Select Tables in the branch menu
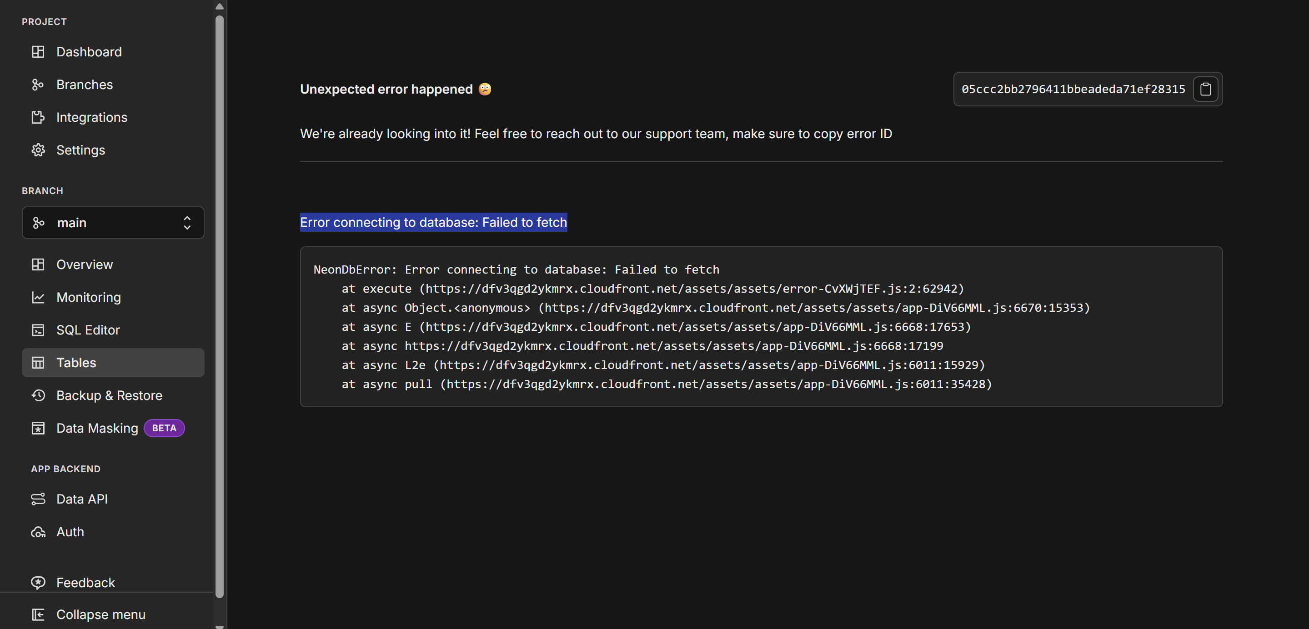Image resolution: width=1309 pixels, height=629 pixels. (76, 362)
